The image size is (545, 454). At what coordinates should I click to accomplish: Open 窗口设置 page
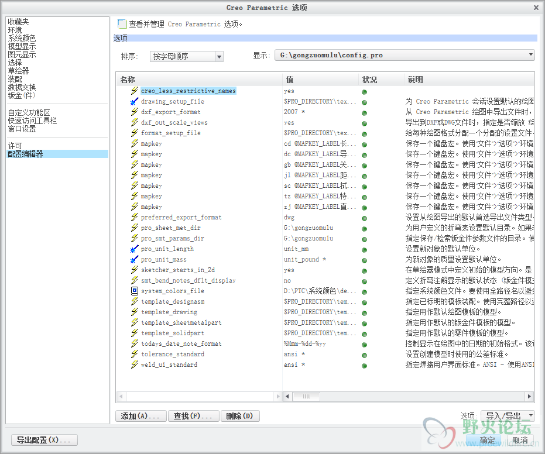point(22,129)
